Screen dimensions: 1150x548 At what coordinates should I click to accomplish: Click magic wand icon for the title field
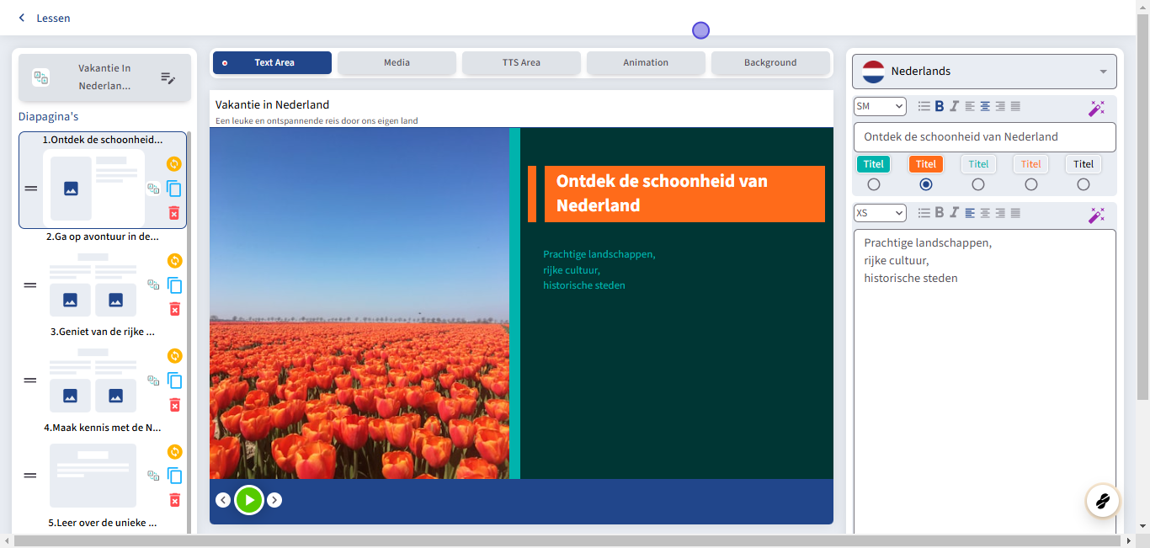click(1096, 107)
